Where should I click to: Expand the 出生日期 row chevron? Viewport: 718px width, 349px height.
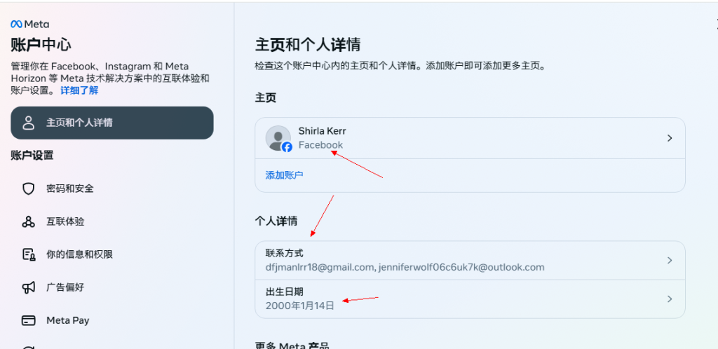670,299
